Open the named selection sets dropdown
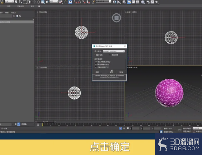The image size is (202, 155). (103, 2)
